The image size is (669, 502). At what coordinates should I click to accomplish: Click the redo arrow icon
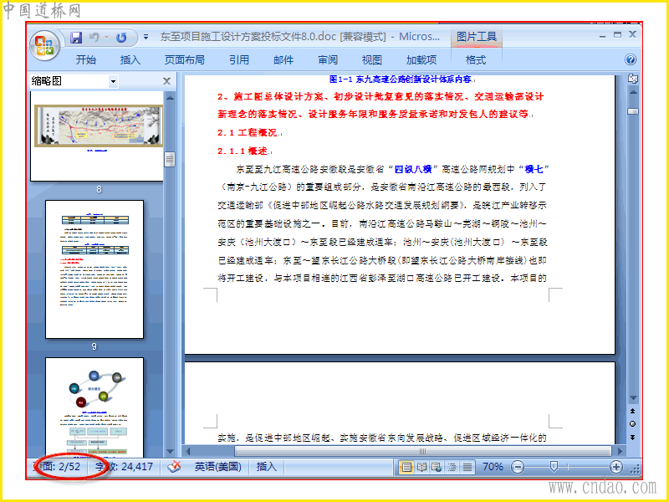pyautogui.click(x=121, y=38)
